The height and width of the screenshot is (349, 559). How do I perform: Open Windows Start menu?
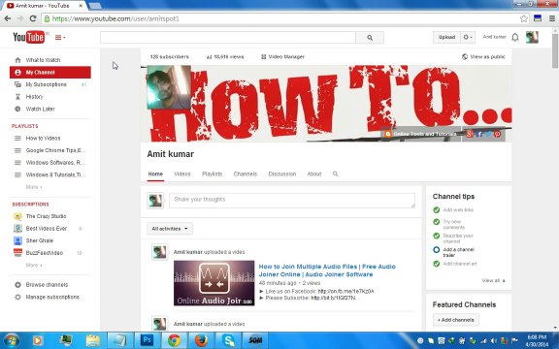point(11,341)
